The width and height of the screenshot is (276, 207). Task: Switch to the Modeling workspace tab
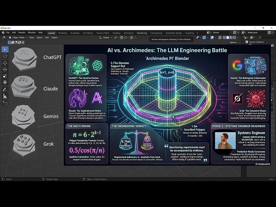tap(63, 33)
